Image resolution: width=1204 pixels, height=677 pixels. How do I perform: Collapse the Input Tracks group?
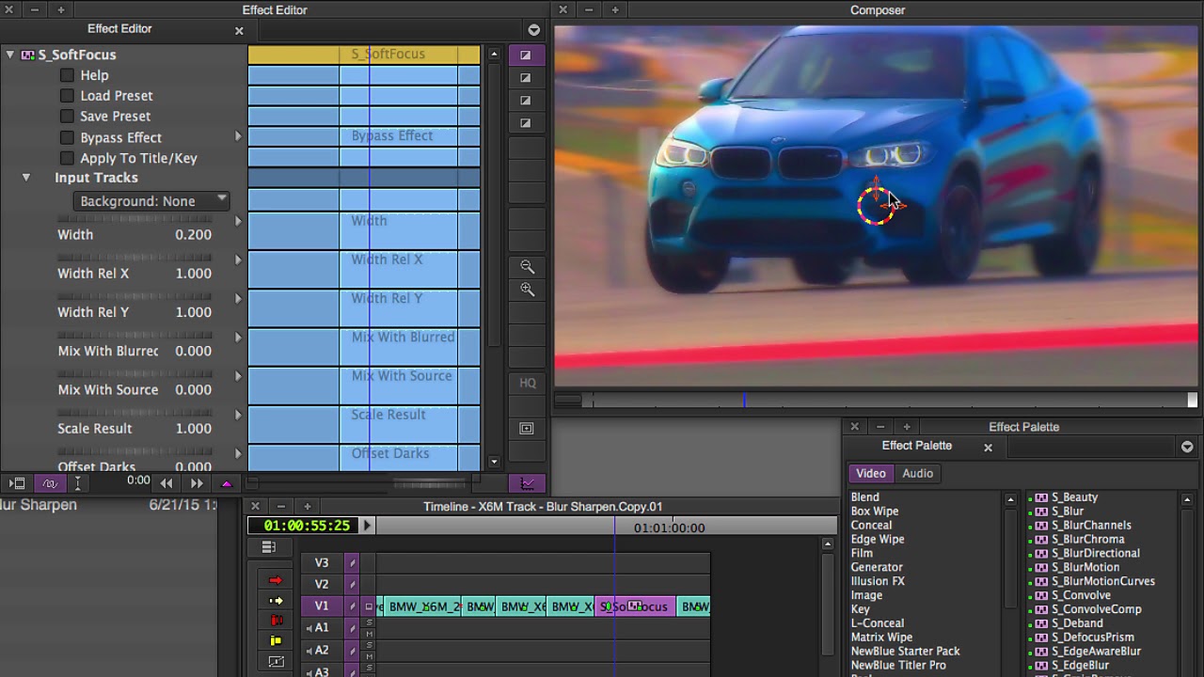point(26,178)
